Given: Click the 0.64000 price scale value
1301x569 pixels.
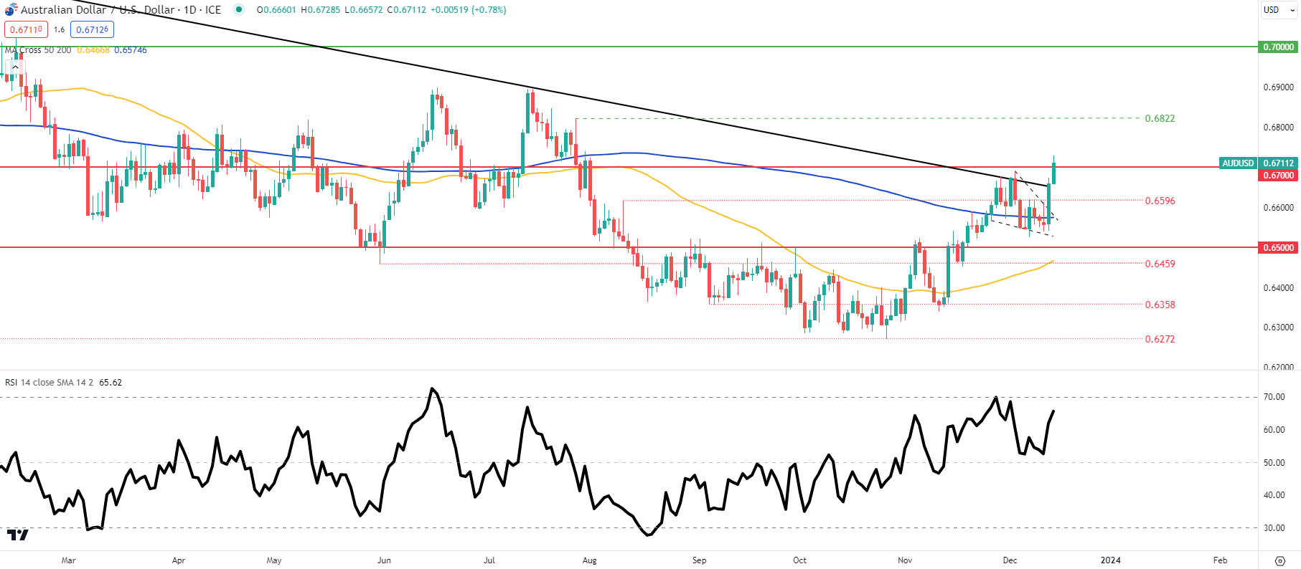Looking at the screenshot, I should pyautogui.click(x=1279, y=288).
